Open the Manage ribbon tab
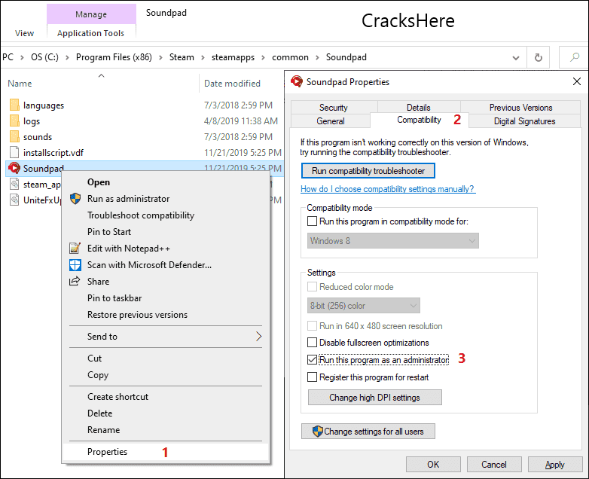Image resolution: width=589 pixels, height=479 pixels. 91,14
